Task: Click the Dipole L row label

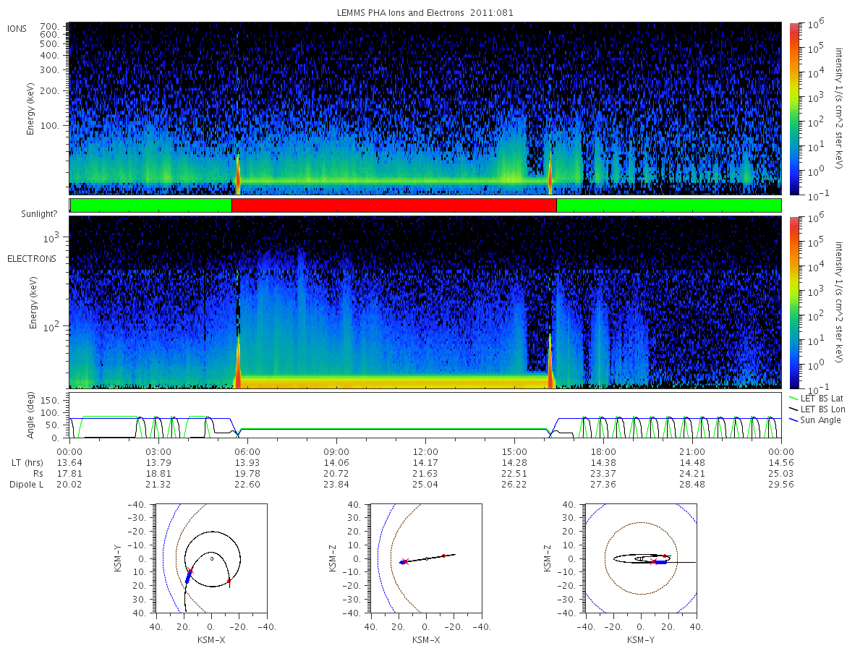Action: pyautogui.click(x=26, y=485)
